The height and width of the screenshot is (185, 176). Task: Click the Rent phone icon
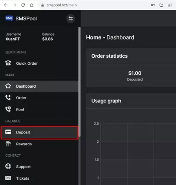click(8, 109)
